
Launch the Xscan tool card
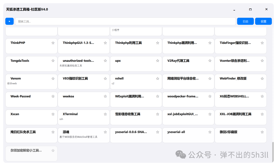[x=32, y=117]
